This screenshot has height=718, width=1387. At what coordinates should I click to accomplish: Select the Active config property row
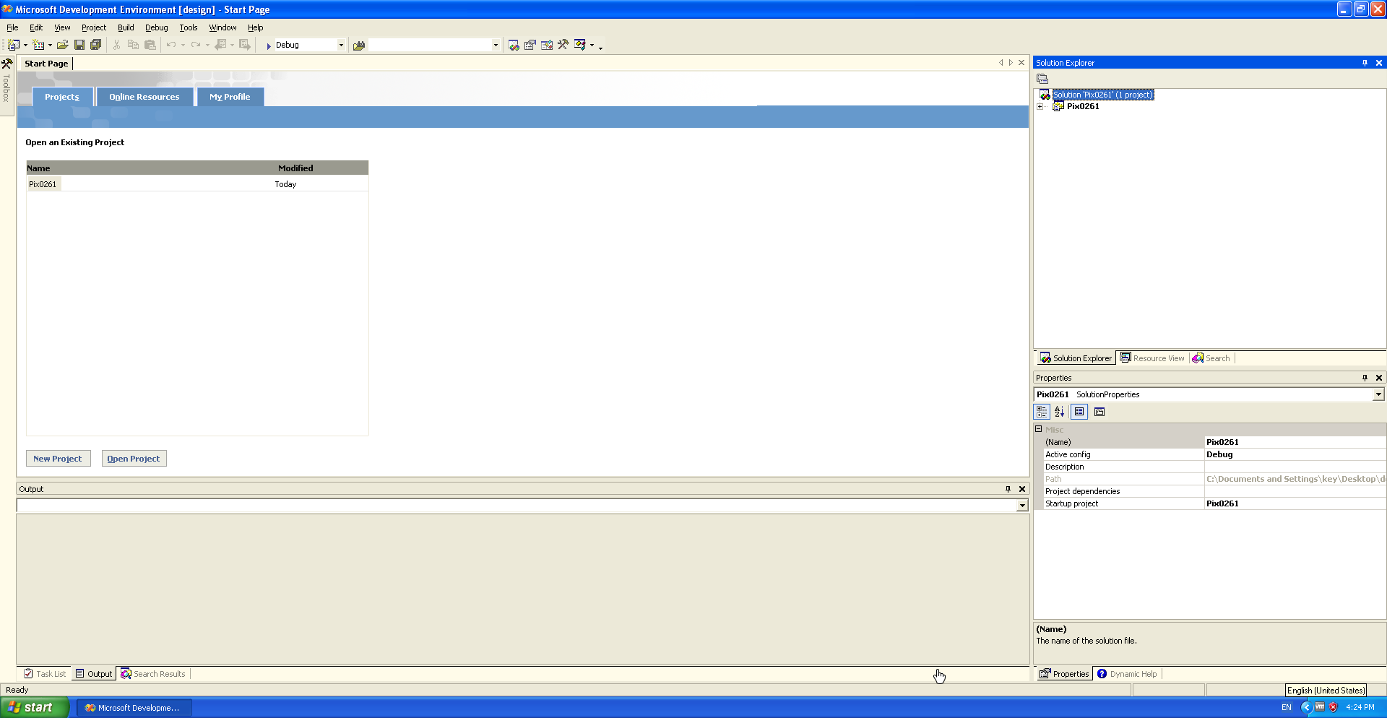[1210, 454]
